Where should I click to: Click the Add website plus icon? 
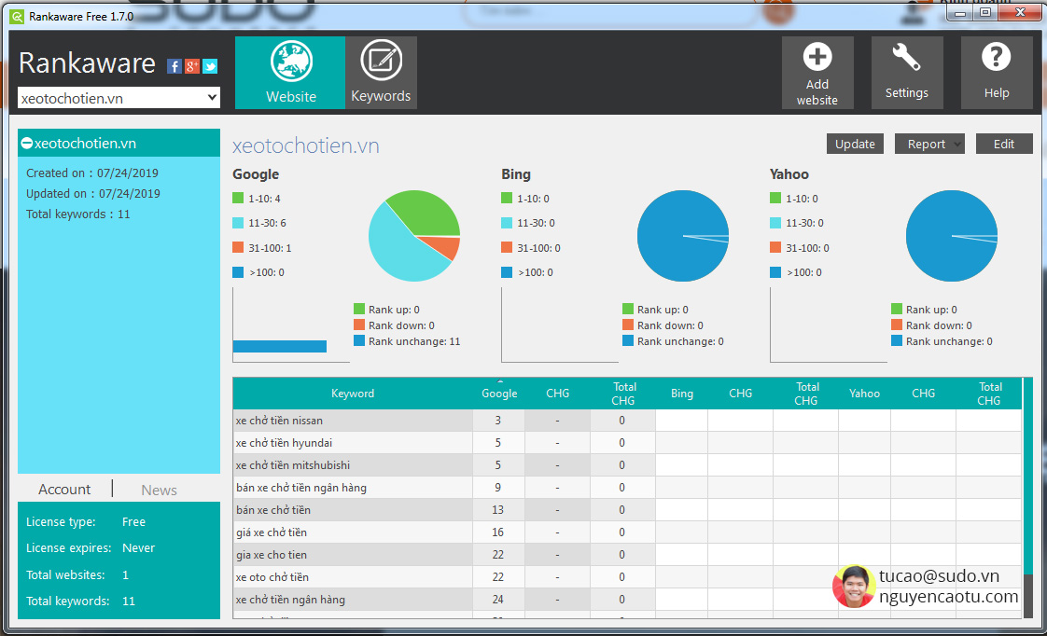coord(817,58)
